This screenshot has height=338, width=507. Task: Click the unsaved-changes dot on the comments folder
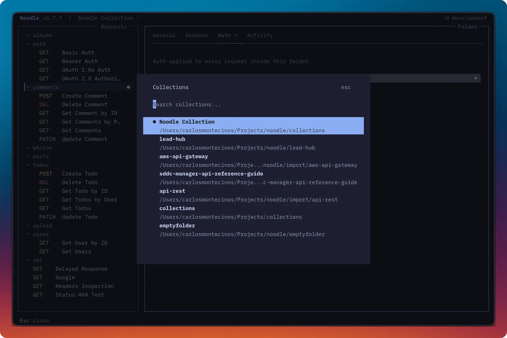pos(128,87)
